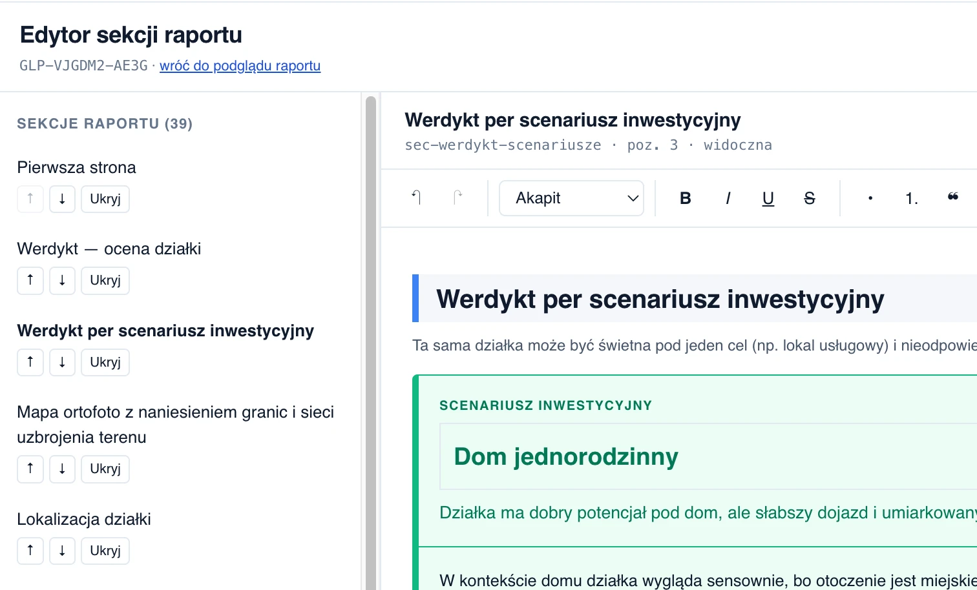
Task: Hide the Mapa ortofoto section
Action: [x=105, y=469]
